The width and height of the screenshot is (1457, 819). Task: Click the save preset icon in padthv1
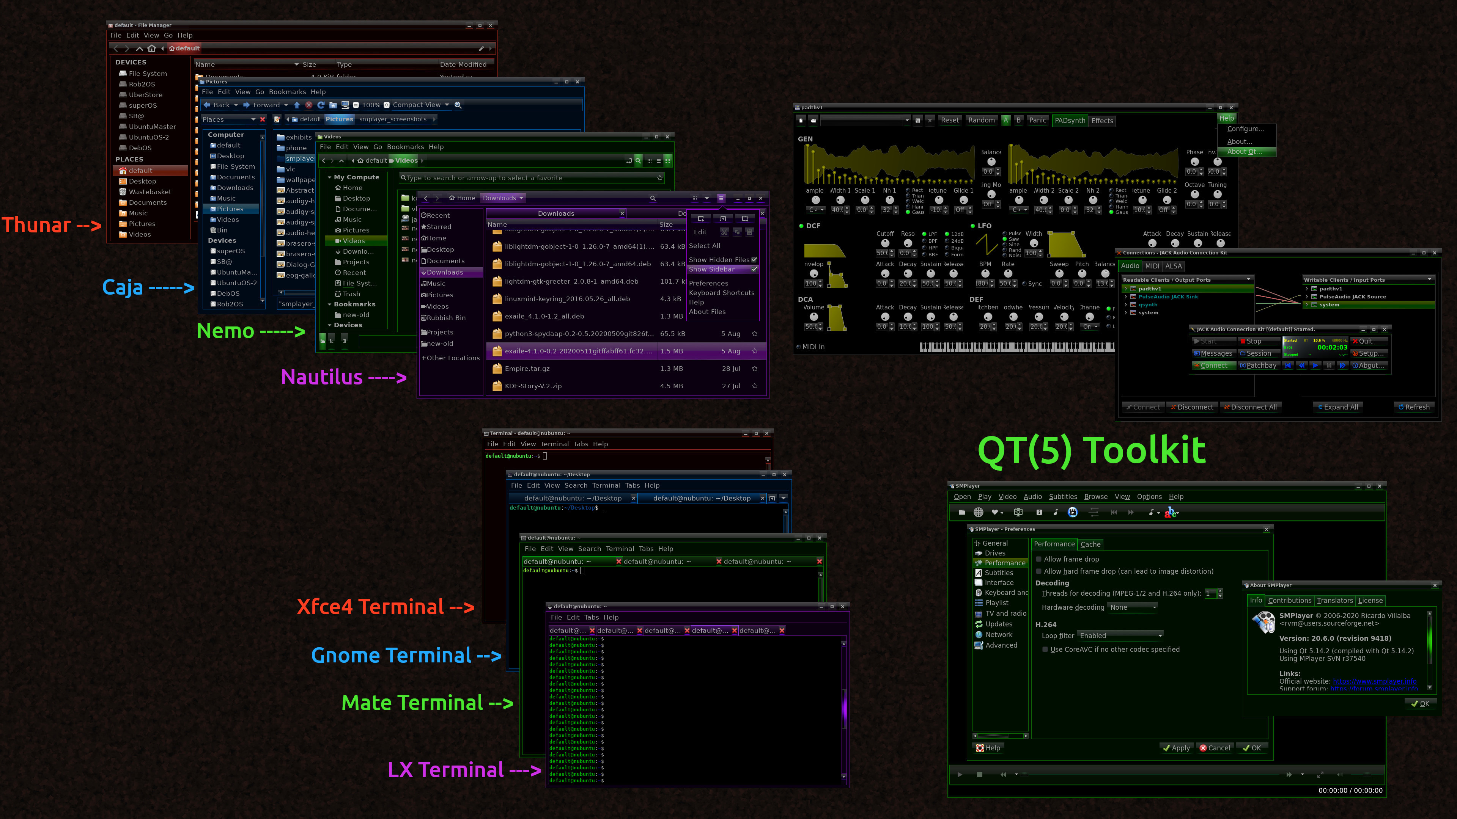(x=918, y=121)
